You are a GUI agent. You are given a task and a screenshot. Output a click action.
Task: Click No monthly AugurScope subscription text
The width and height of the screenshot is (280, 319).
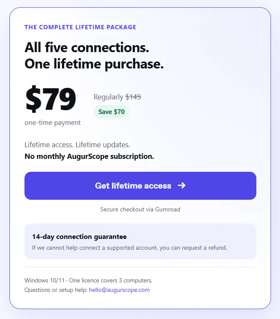(x=89, y=156)
